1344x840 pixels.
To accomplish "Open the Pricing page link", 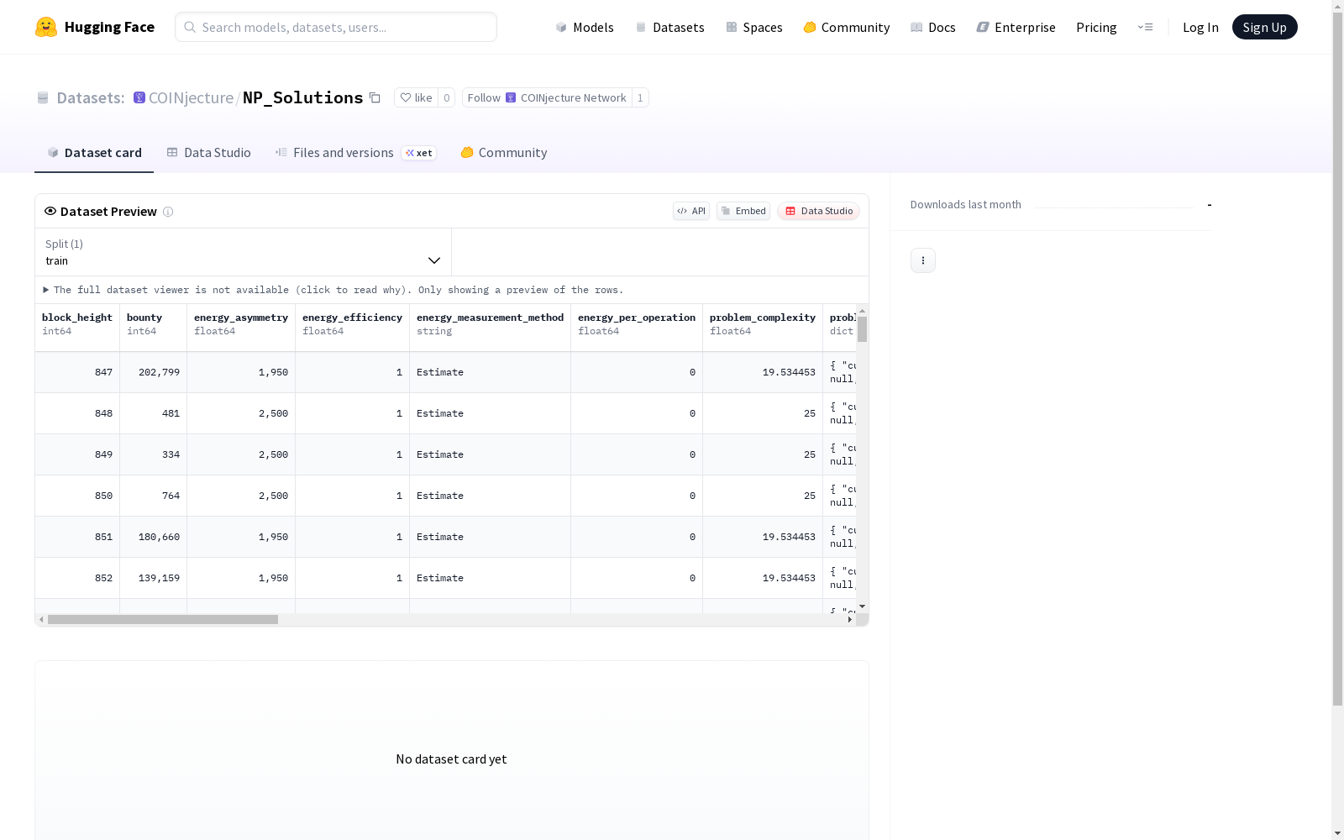I will point(1096,27).
